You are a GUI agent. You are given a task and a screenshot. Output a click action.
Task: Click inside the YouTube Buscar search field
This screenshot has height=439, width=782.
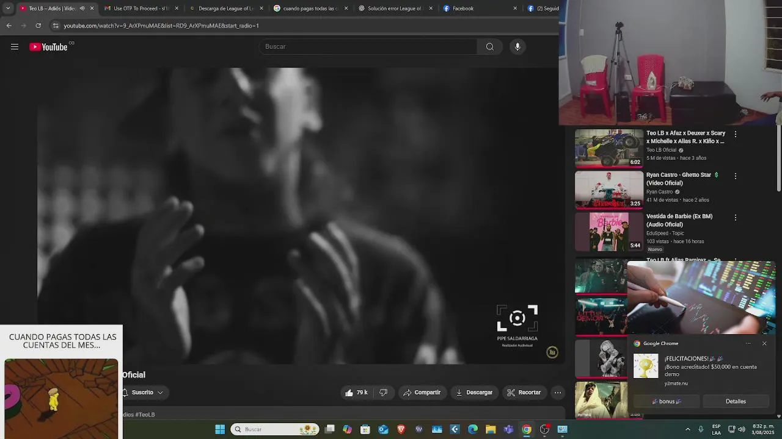(368, 47)
